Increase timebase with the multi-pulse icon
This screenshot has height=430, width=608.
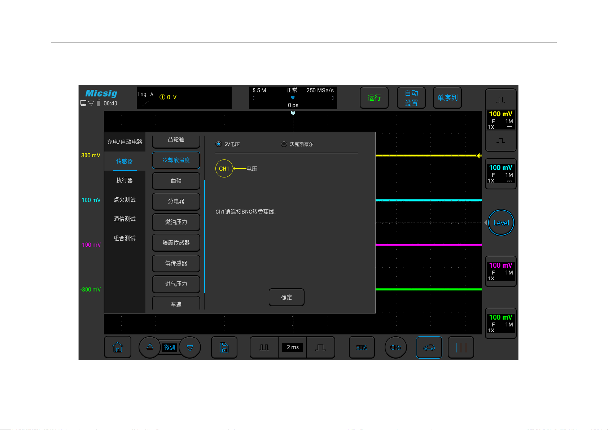point(264,347)
